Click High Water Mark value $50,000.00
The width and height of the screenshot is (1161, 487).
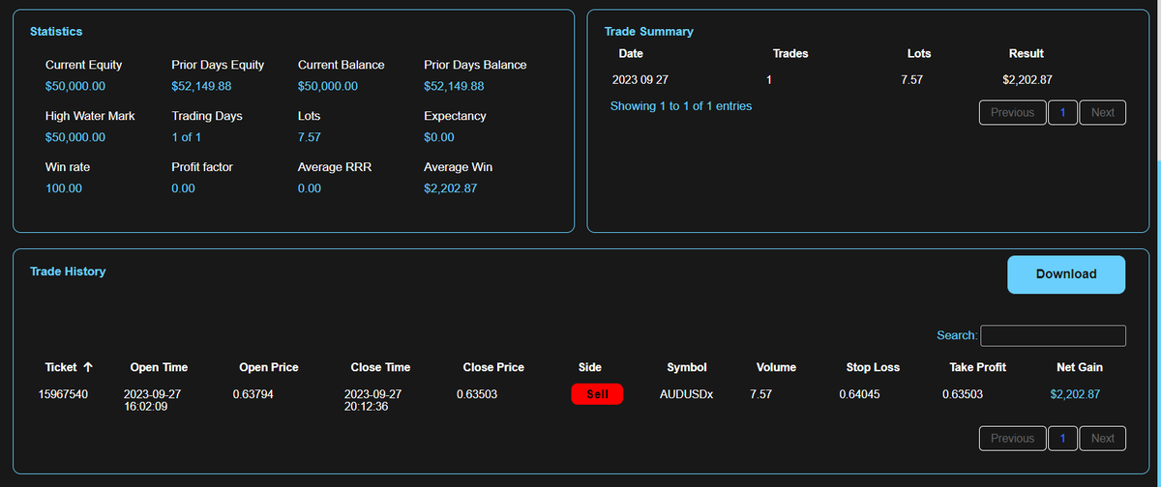(75, 137)
